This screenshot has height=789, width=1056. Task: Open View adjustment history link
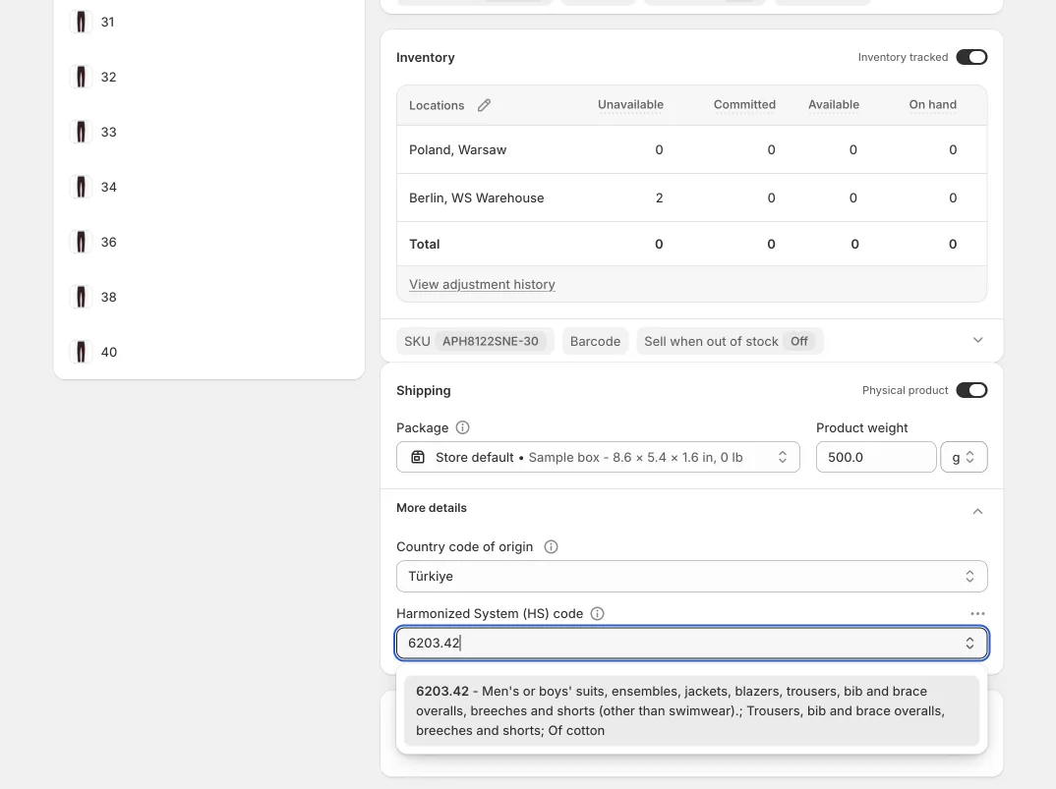(482, 284)
